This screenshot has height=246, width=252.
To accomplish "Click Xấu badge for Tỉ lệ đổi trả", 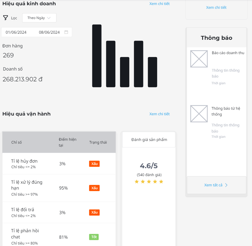I will (x=94, y=213).
